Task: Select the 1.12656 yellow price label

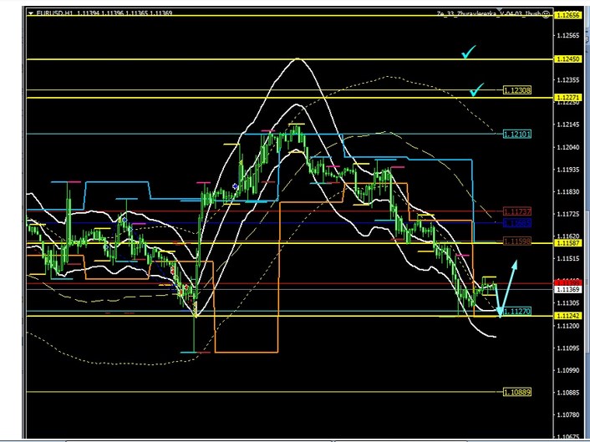Action: coord(568,16)
